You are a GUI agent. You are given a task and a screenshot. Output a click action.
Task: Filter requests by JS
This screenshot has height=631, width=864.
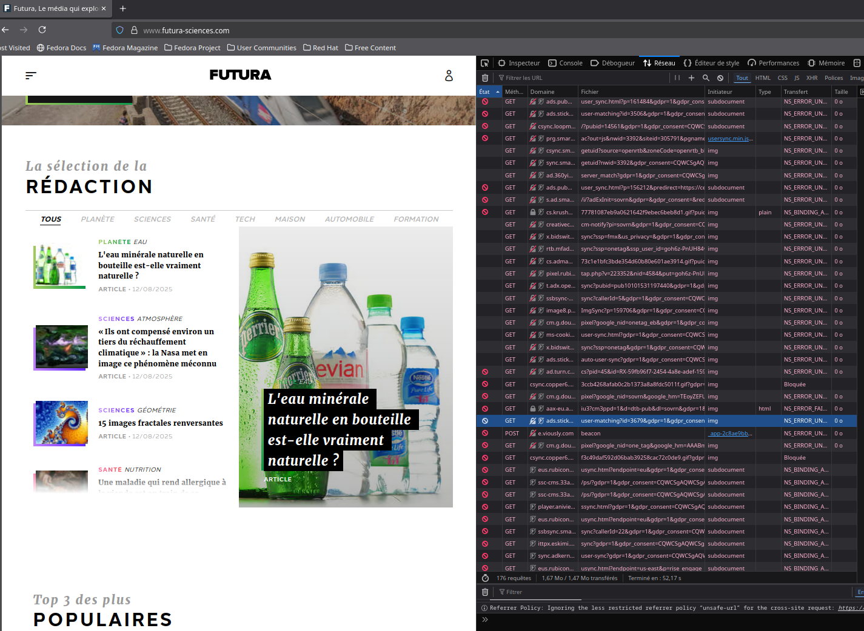(x=797, y=78)
